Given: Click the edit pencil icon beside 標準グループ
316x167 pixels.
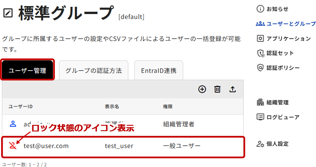Looking at the screenshot, I should [8, 14].
